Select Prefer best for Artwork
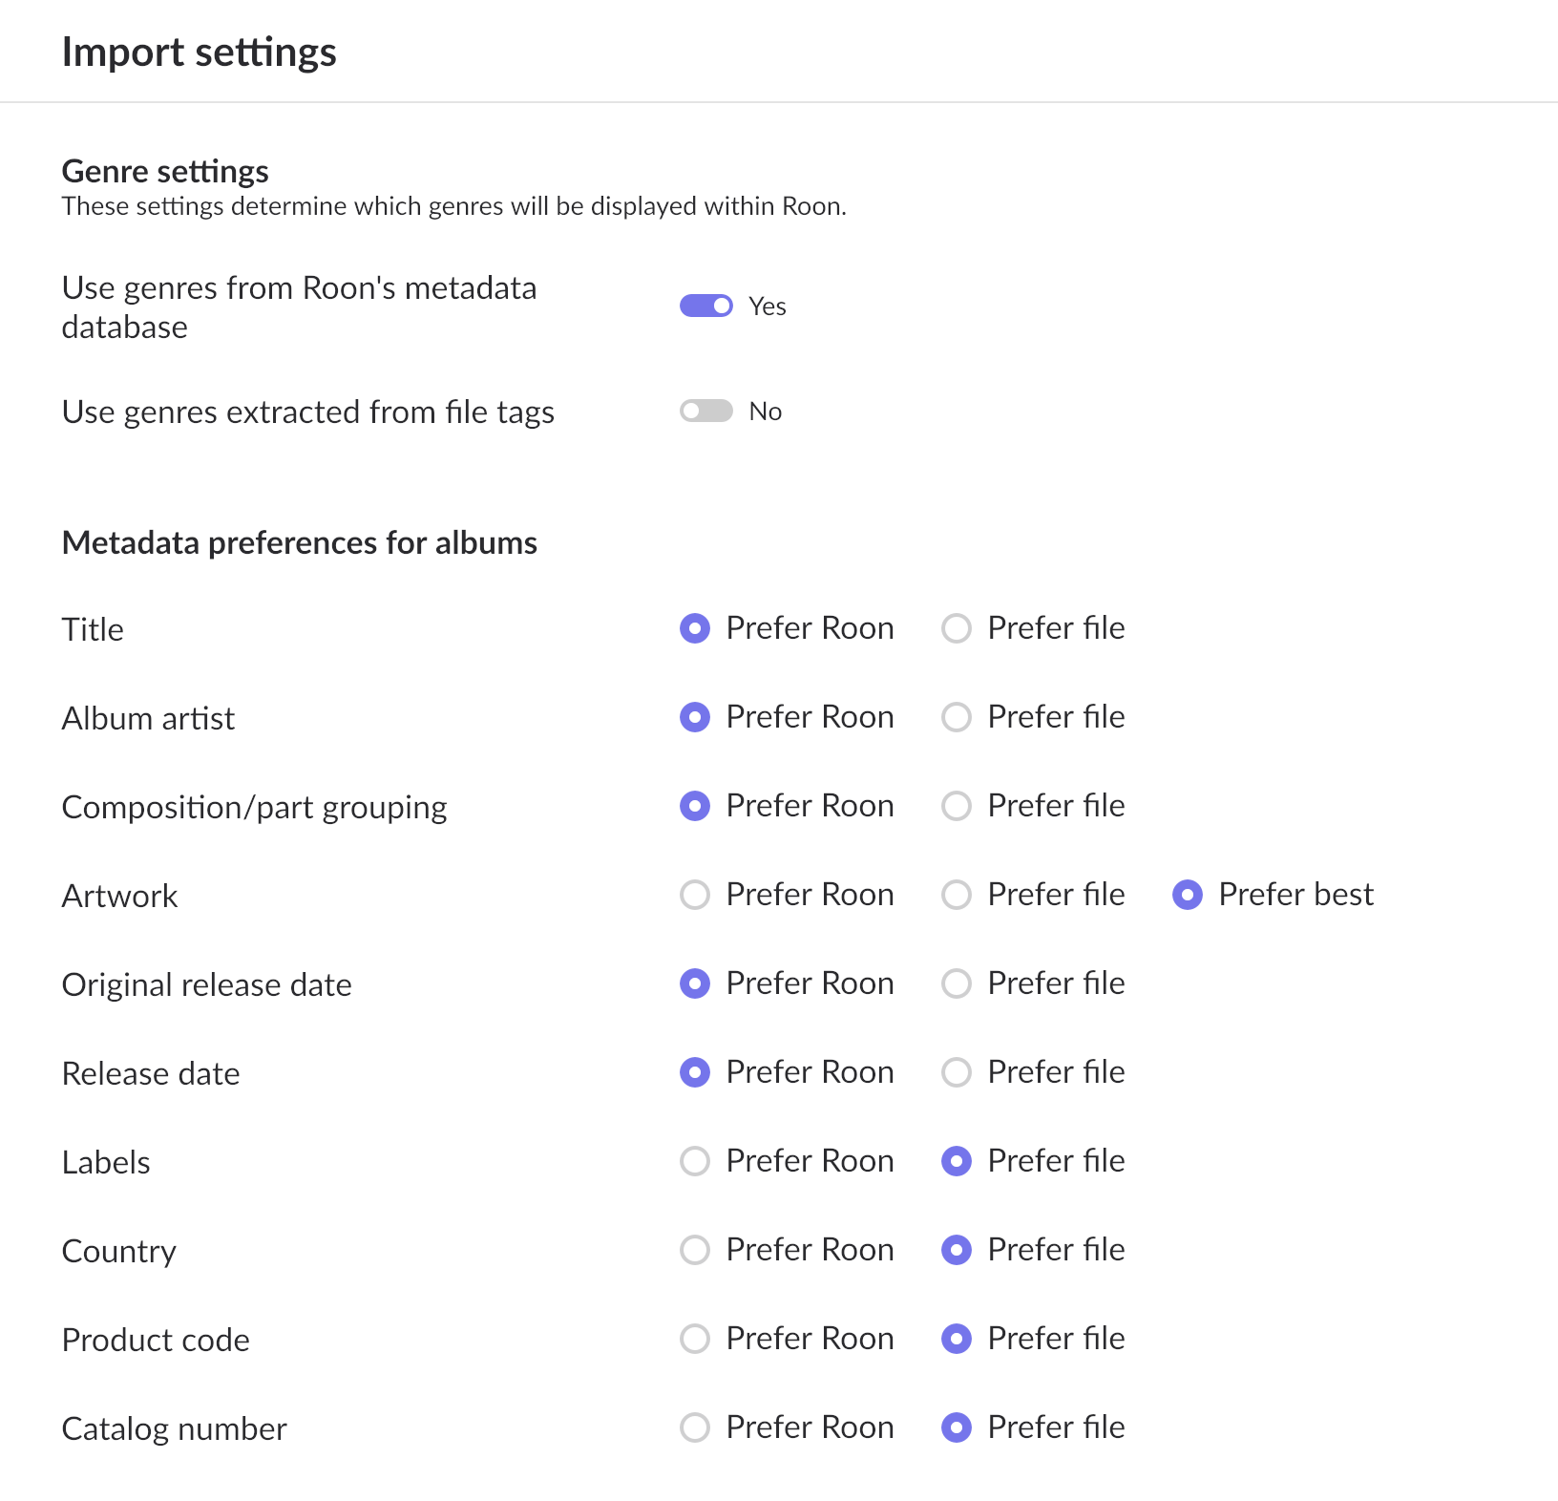This screenshot has height=1501, width=1558. click(1188, 895)
